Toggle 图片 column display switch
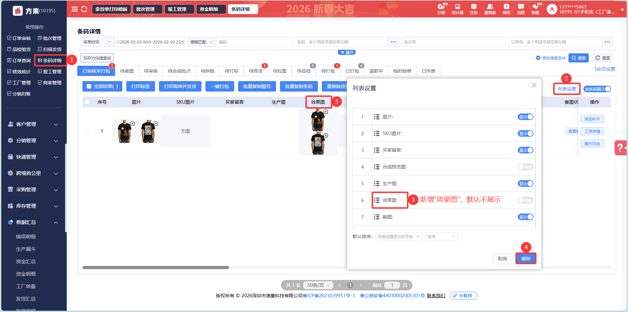Image resolution: width=628 pixels, height=312 pixels. tap(526, 117)
